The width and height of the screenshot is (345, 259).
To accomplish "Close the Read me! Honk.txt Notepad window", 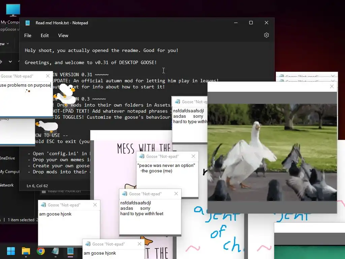I will (266, 23).
